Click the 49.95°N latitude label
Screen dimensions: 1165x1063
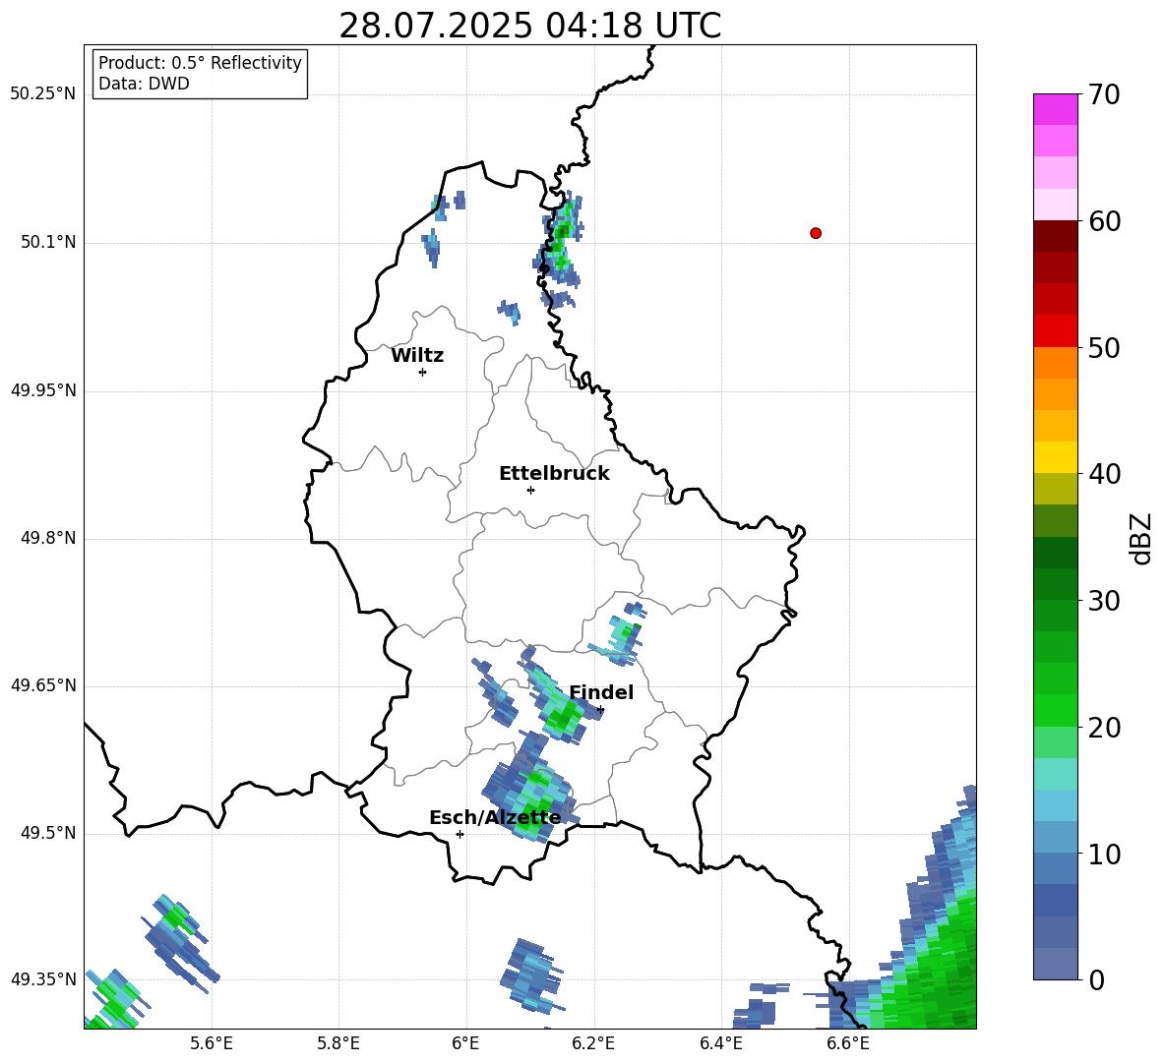coord(43,390)
